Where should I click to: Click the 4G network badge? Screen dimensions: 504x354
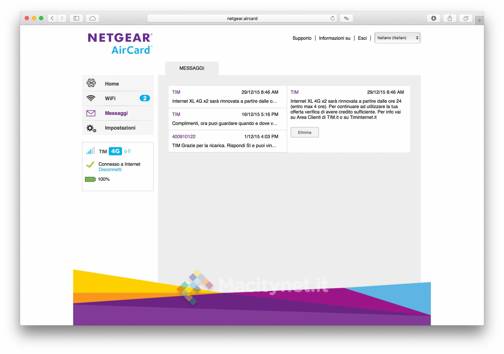coord(115,151)
